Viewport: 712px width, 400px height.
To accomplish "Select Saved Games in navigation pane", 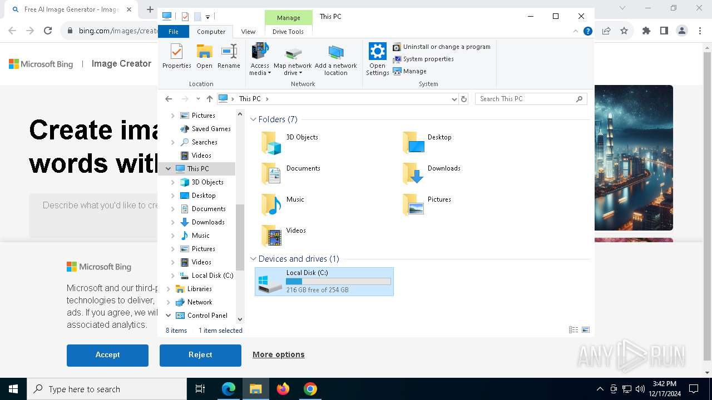I will pos(211,129).
